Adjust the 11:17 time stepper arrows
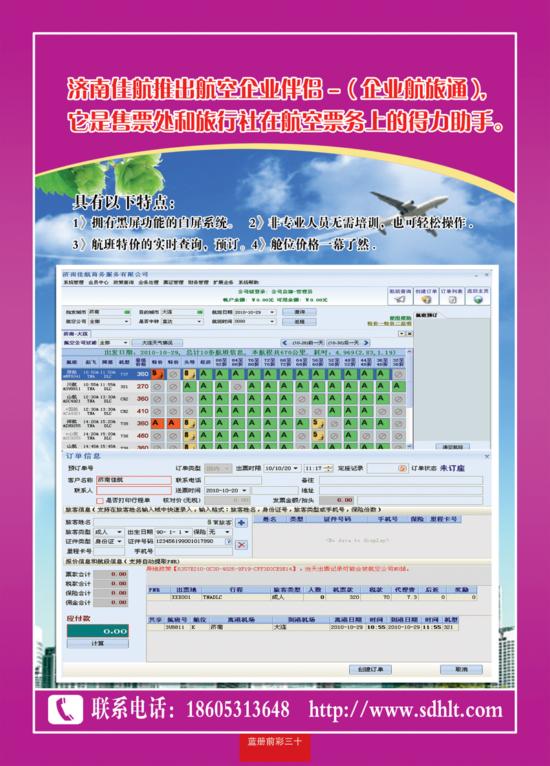Viewport: 550px width, 766px height. point(329,468)
